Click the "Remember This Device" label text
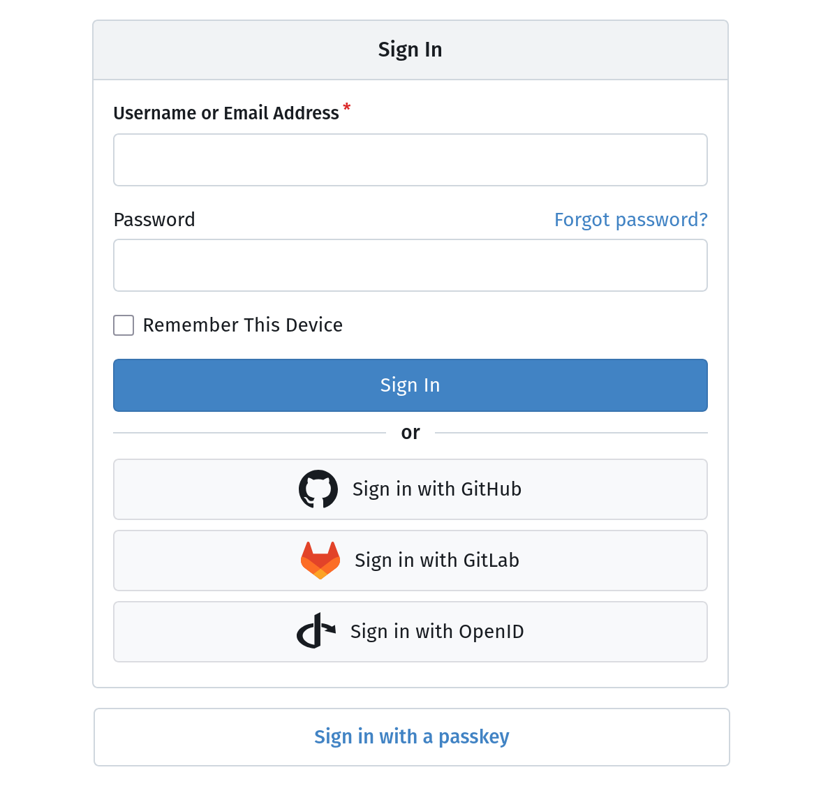 pos(242,325)
